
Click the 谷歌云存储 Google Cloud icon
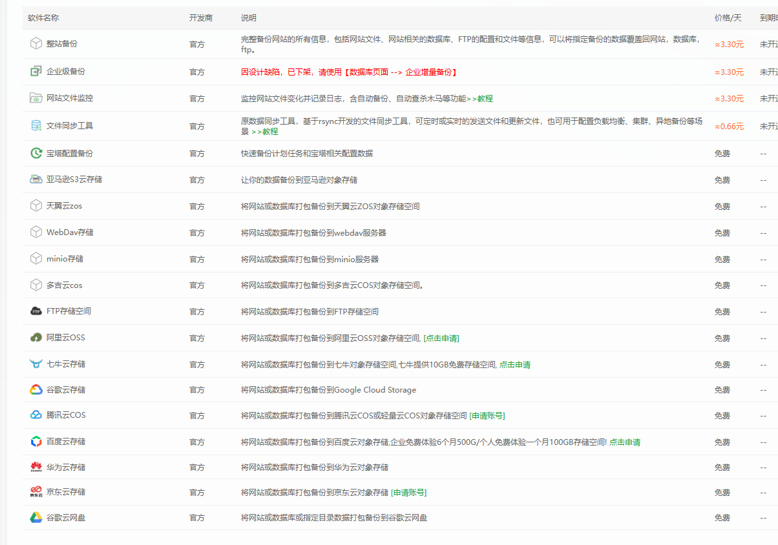(36, 389)
